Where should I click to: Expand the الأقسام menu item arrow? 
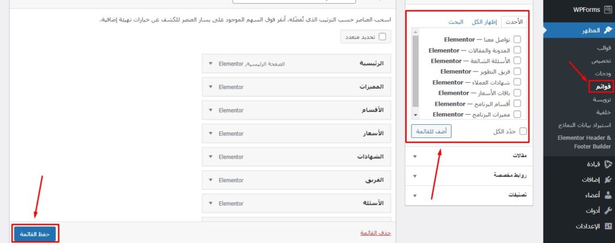(211, 110)
